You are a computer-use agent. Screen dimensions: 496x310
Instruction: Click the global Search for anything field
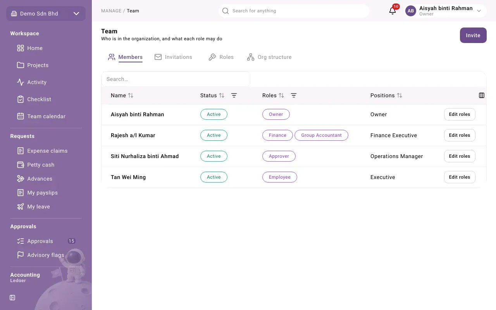click(x=294, y=11)
